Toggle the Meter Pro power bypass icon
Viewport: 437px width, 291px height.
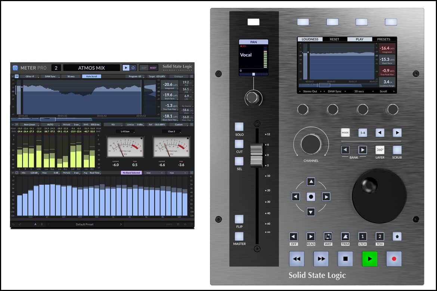tap(15, 68)
